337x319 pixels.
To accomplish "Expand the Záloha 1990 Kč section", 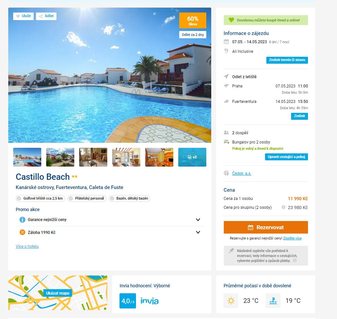I will point(198,232).
